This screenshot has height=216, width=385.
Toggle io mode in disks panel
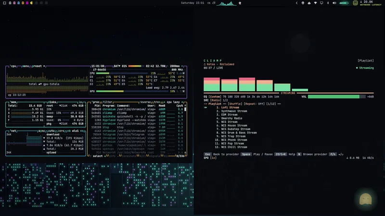click(x=80, y=102)
